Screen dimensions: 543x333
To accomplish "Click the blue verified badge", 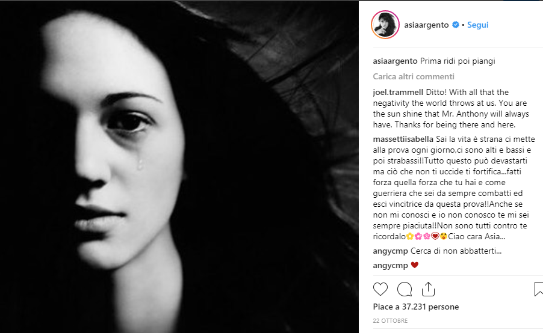I will click(x=456, y=25).
